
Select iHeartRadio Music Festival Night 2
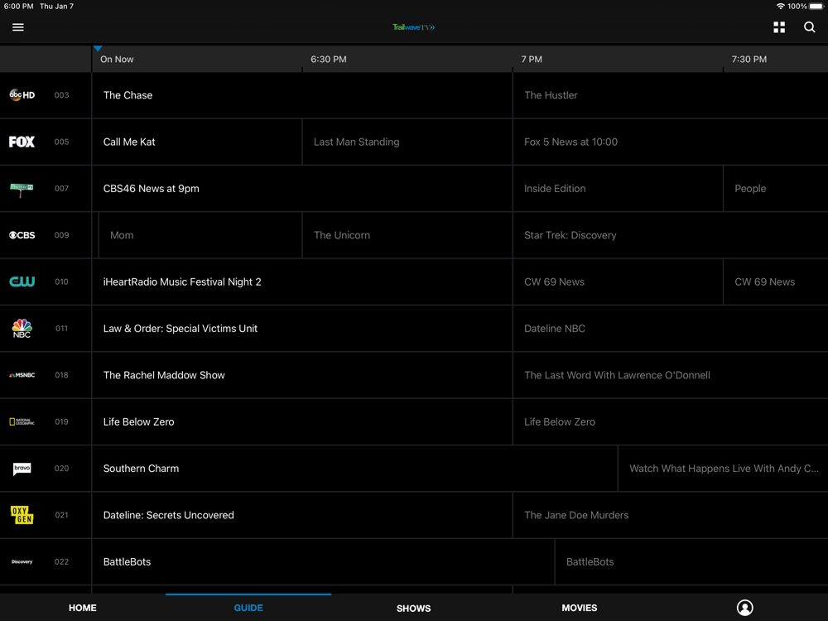tap(302, 282)
